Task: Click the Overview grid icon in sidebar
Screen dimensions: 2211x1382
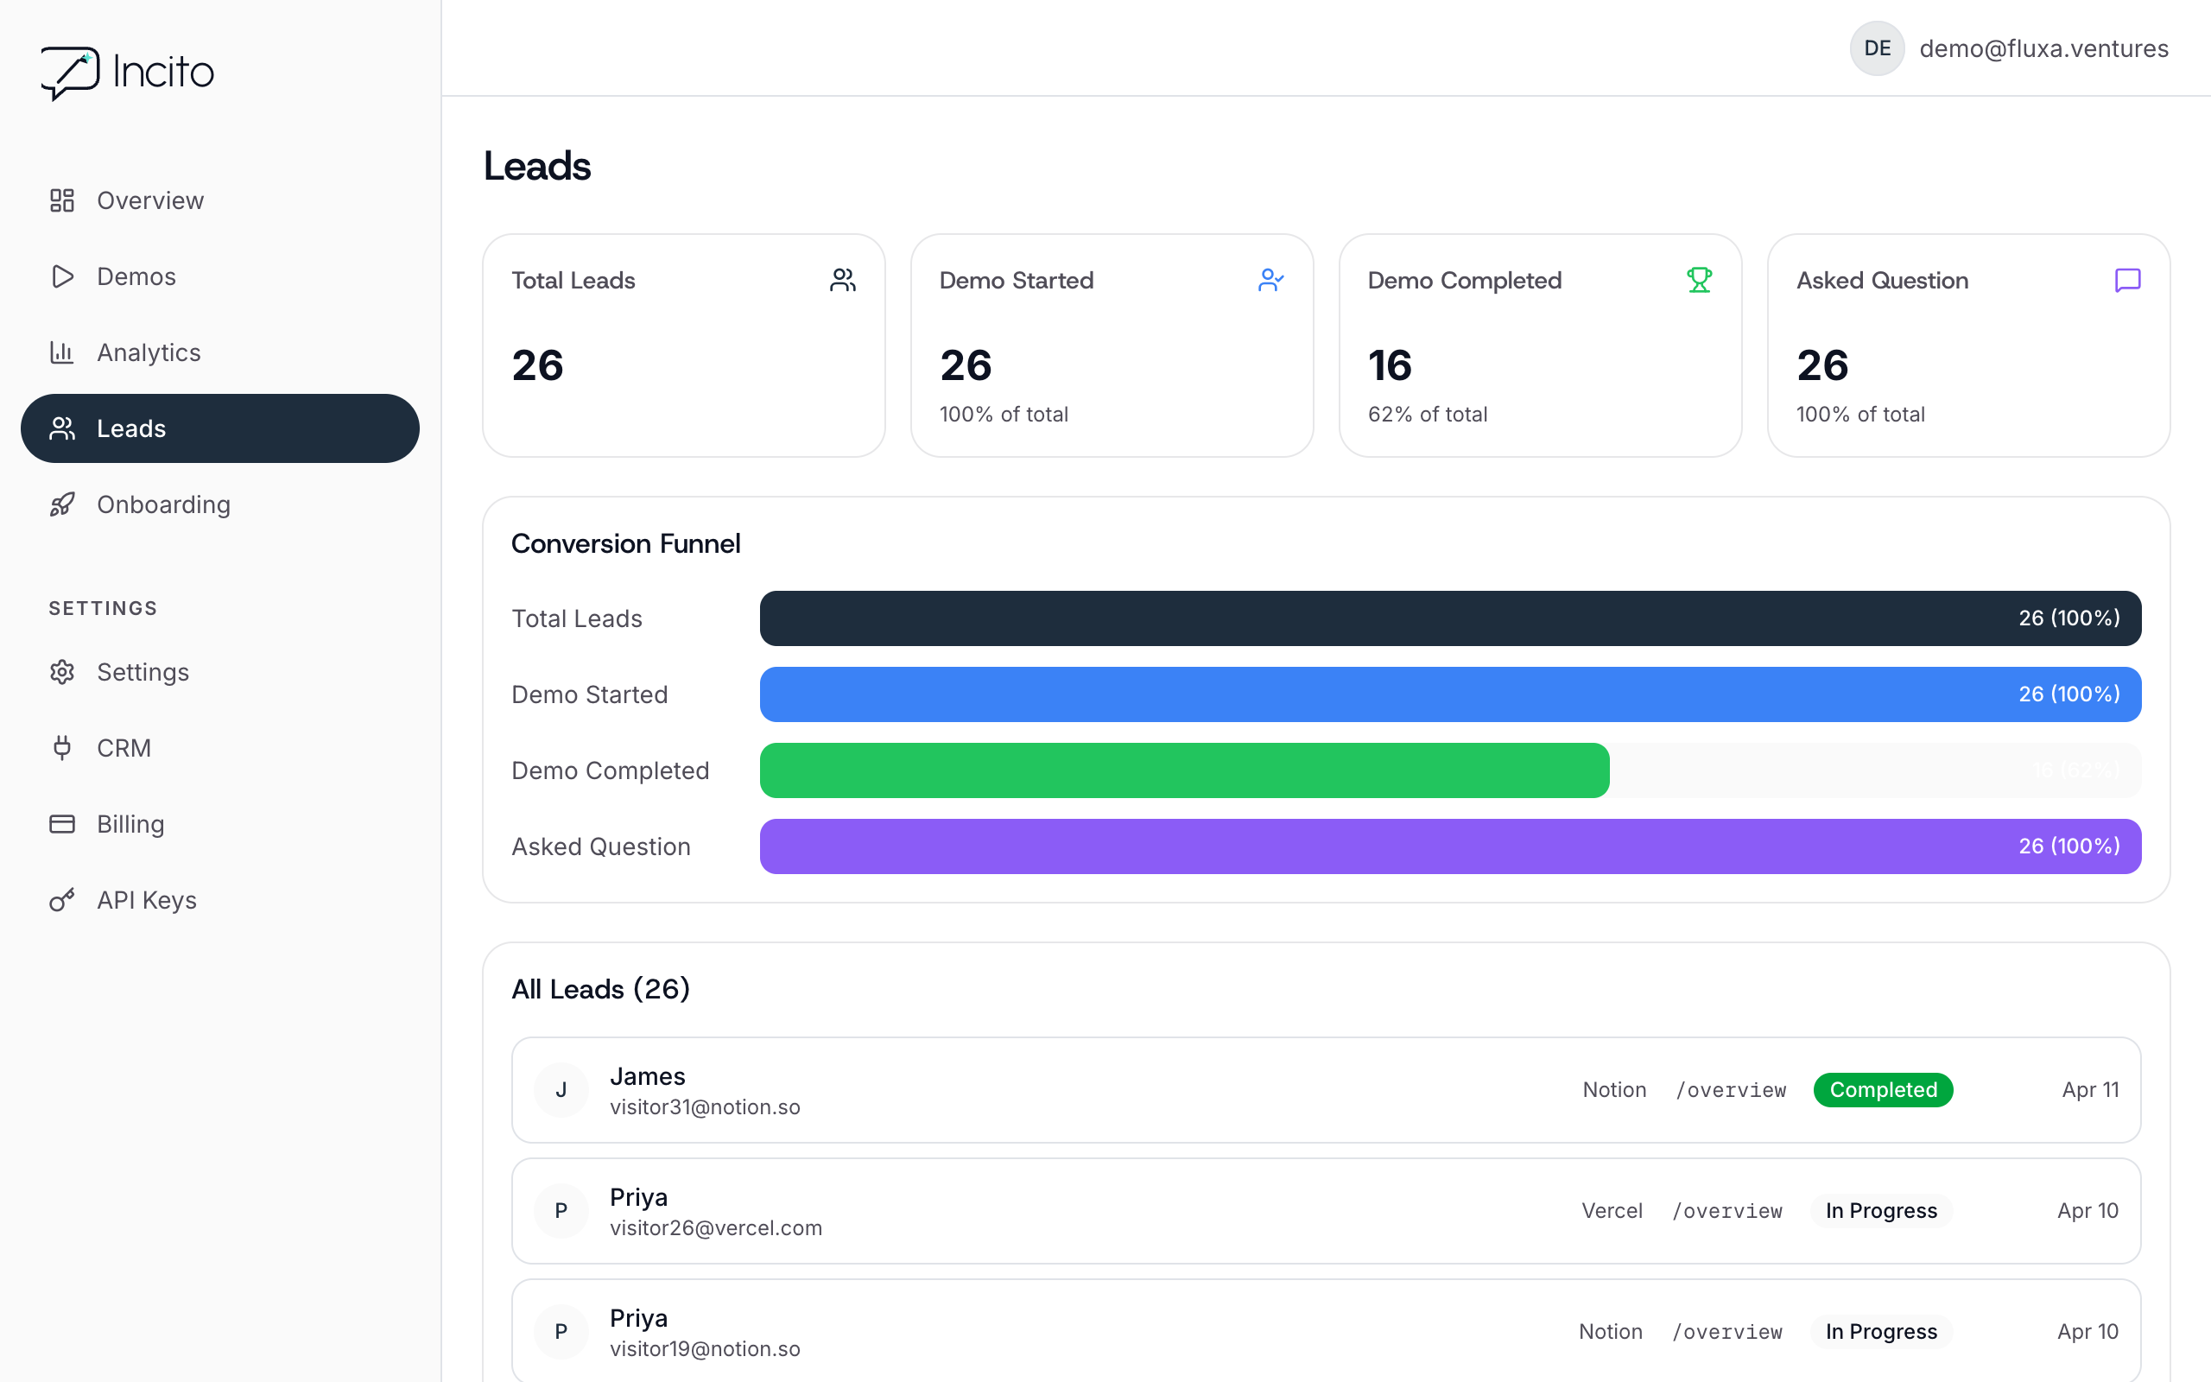Action: [x=61, y=200]
